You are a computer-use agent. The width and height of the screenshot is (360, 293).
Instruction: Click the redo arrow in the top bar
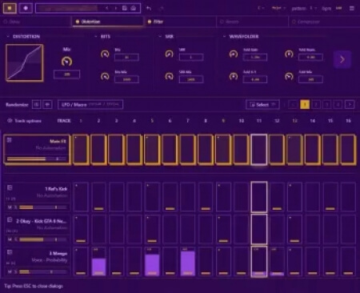point(161,8)
